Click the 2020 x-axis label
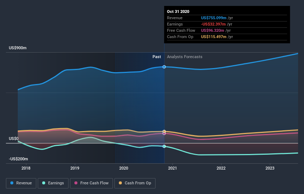The height and width of the screenshot is (194, 304). click(x=124, y=168)
